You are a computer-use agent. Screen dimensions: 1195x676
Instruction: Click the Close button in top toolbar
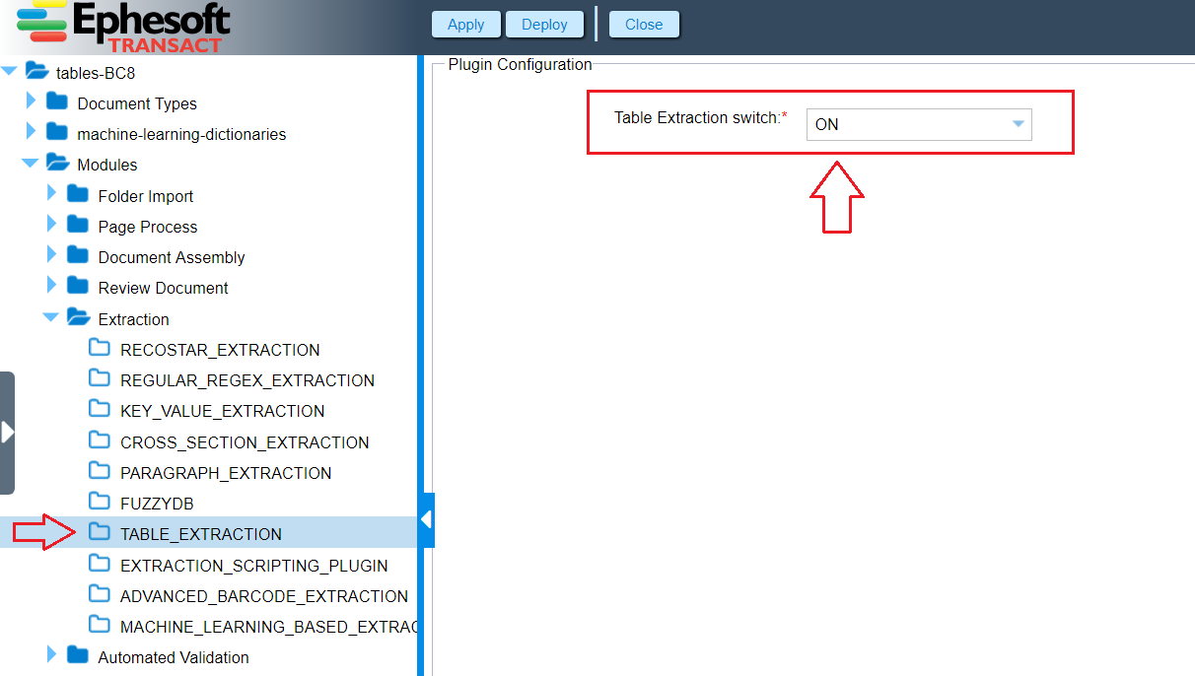pyautogui.click(x=644, y=25)
